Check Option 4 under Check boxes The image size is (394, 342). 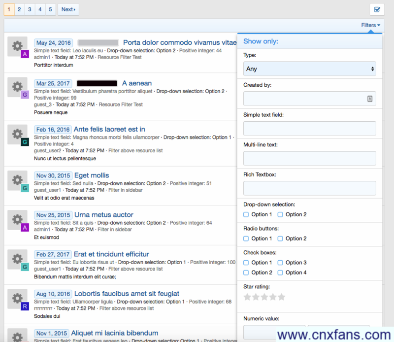[280, 273]
